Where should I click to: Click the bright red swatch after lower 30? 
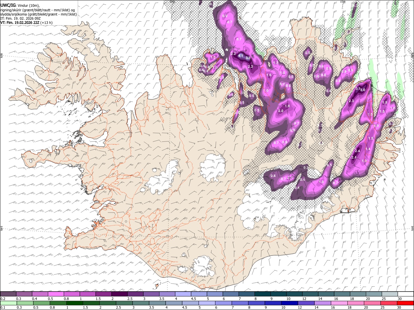point(405,303)
